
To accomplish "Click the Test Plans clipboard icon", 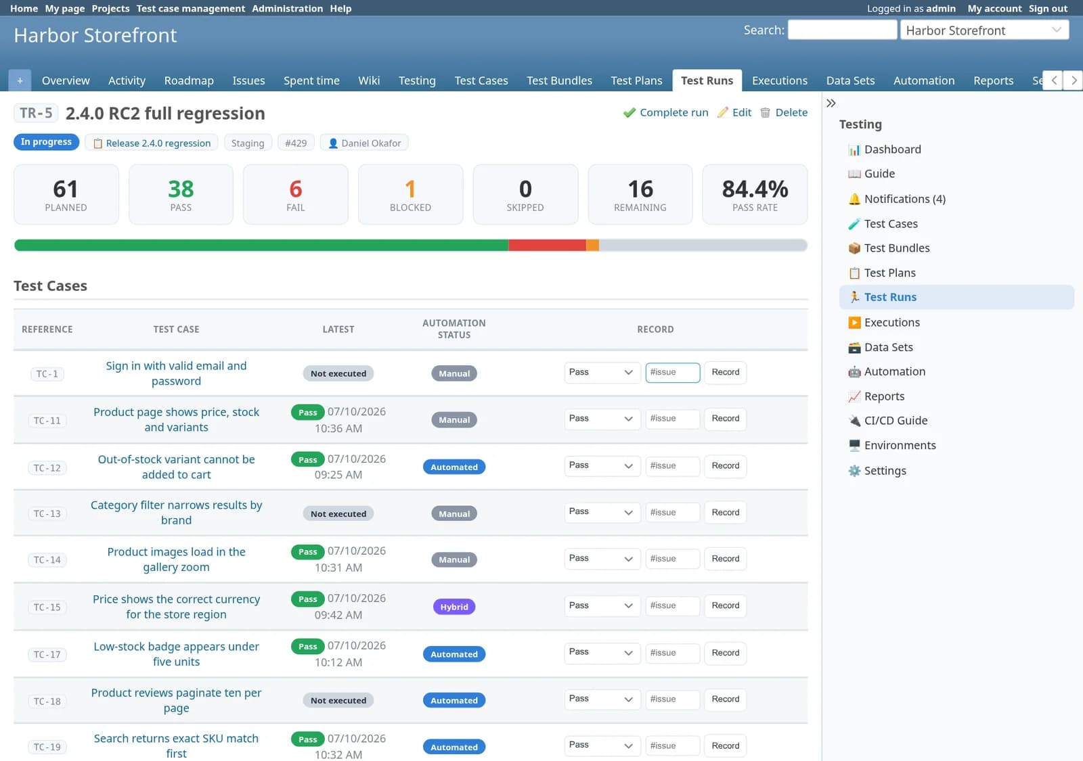I will (854, 273).
